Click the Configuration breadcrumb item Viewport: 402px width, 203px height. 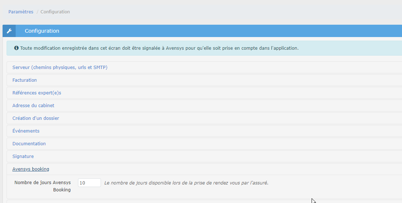pos(55,12)
